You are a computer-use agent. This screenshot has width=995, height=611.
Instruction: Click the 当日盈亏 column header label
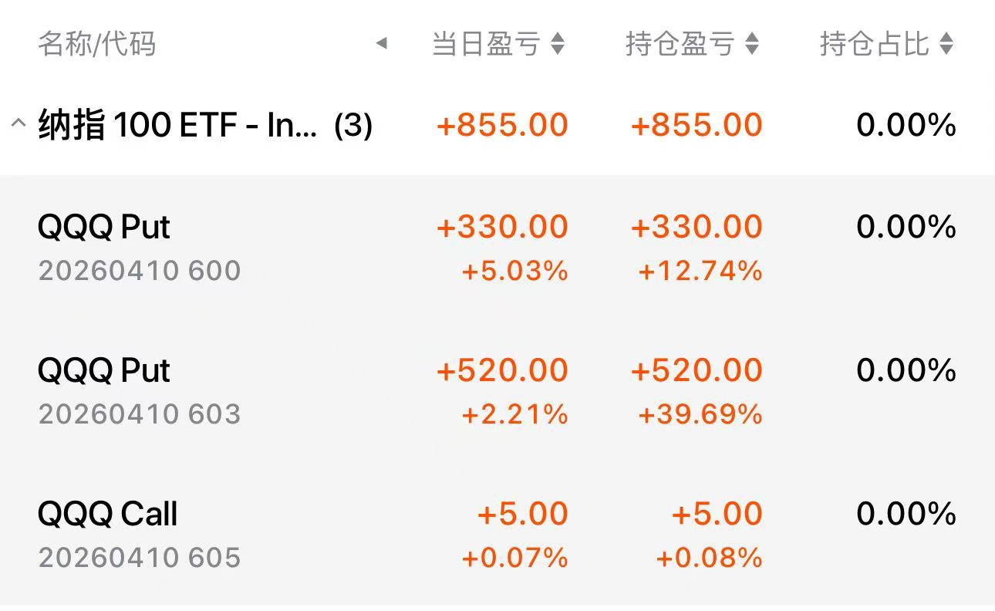(x=486, y=44)
